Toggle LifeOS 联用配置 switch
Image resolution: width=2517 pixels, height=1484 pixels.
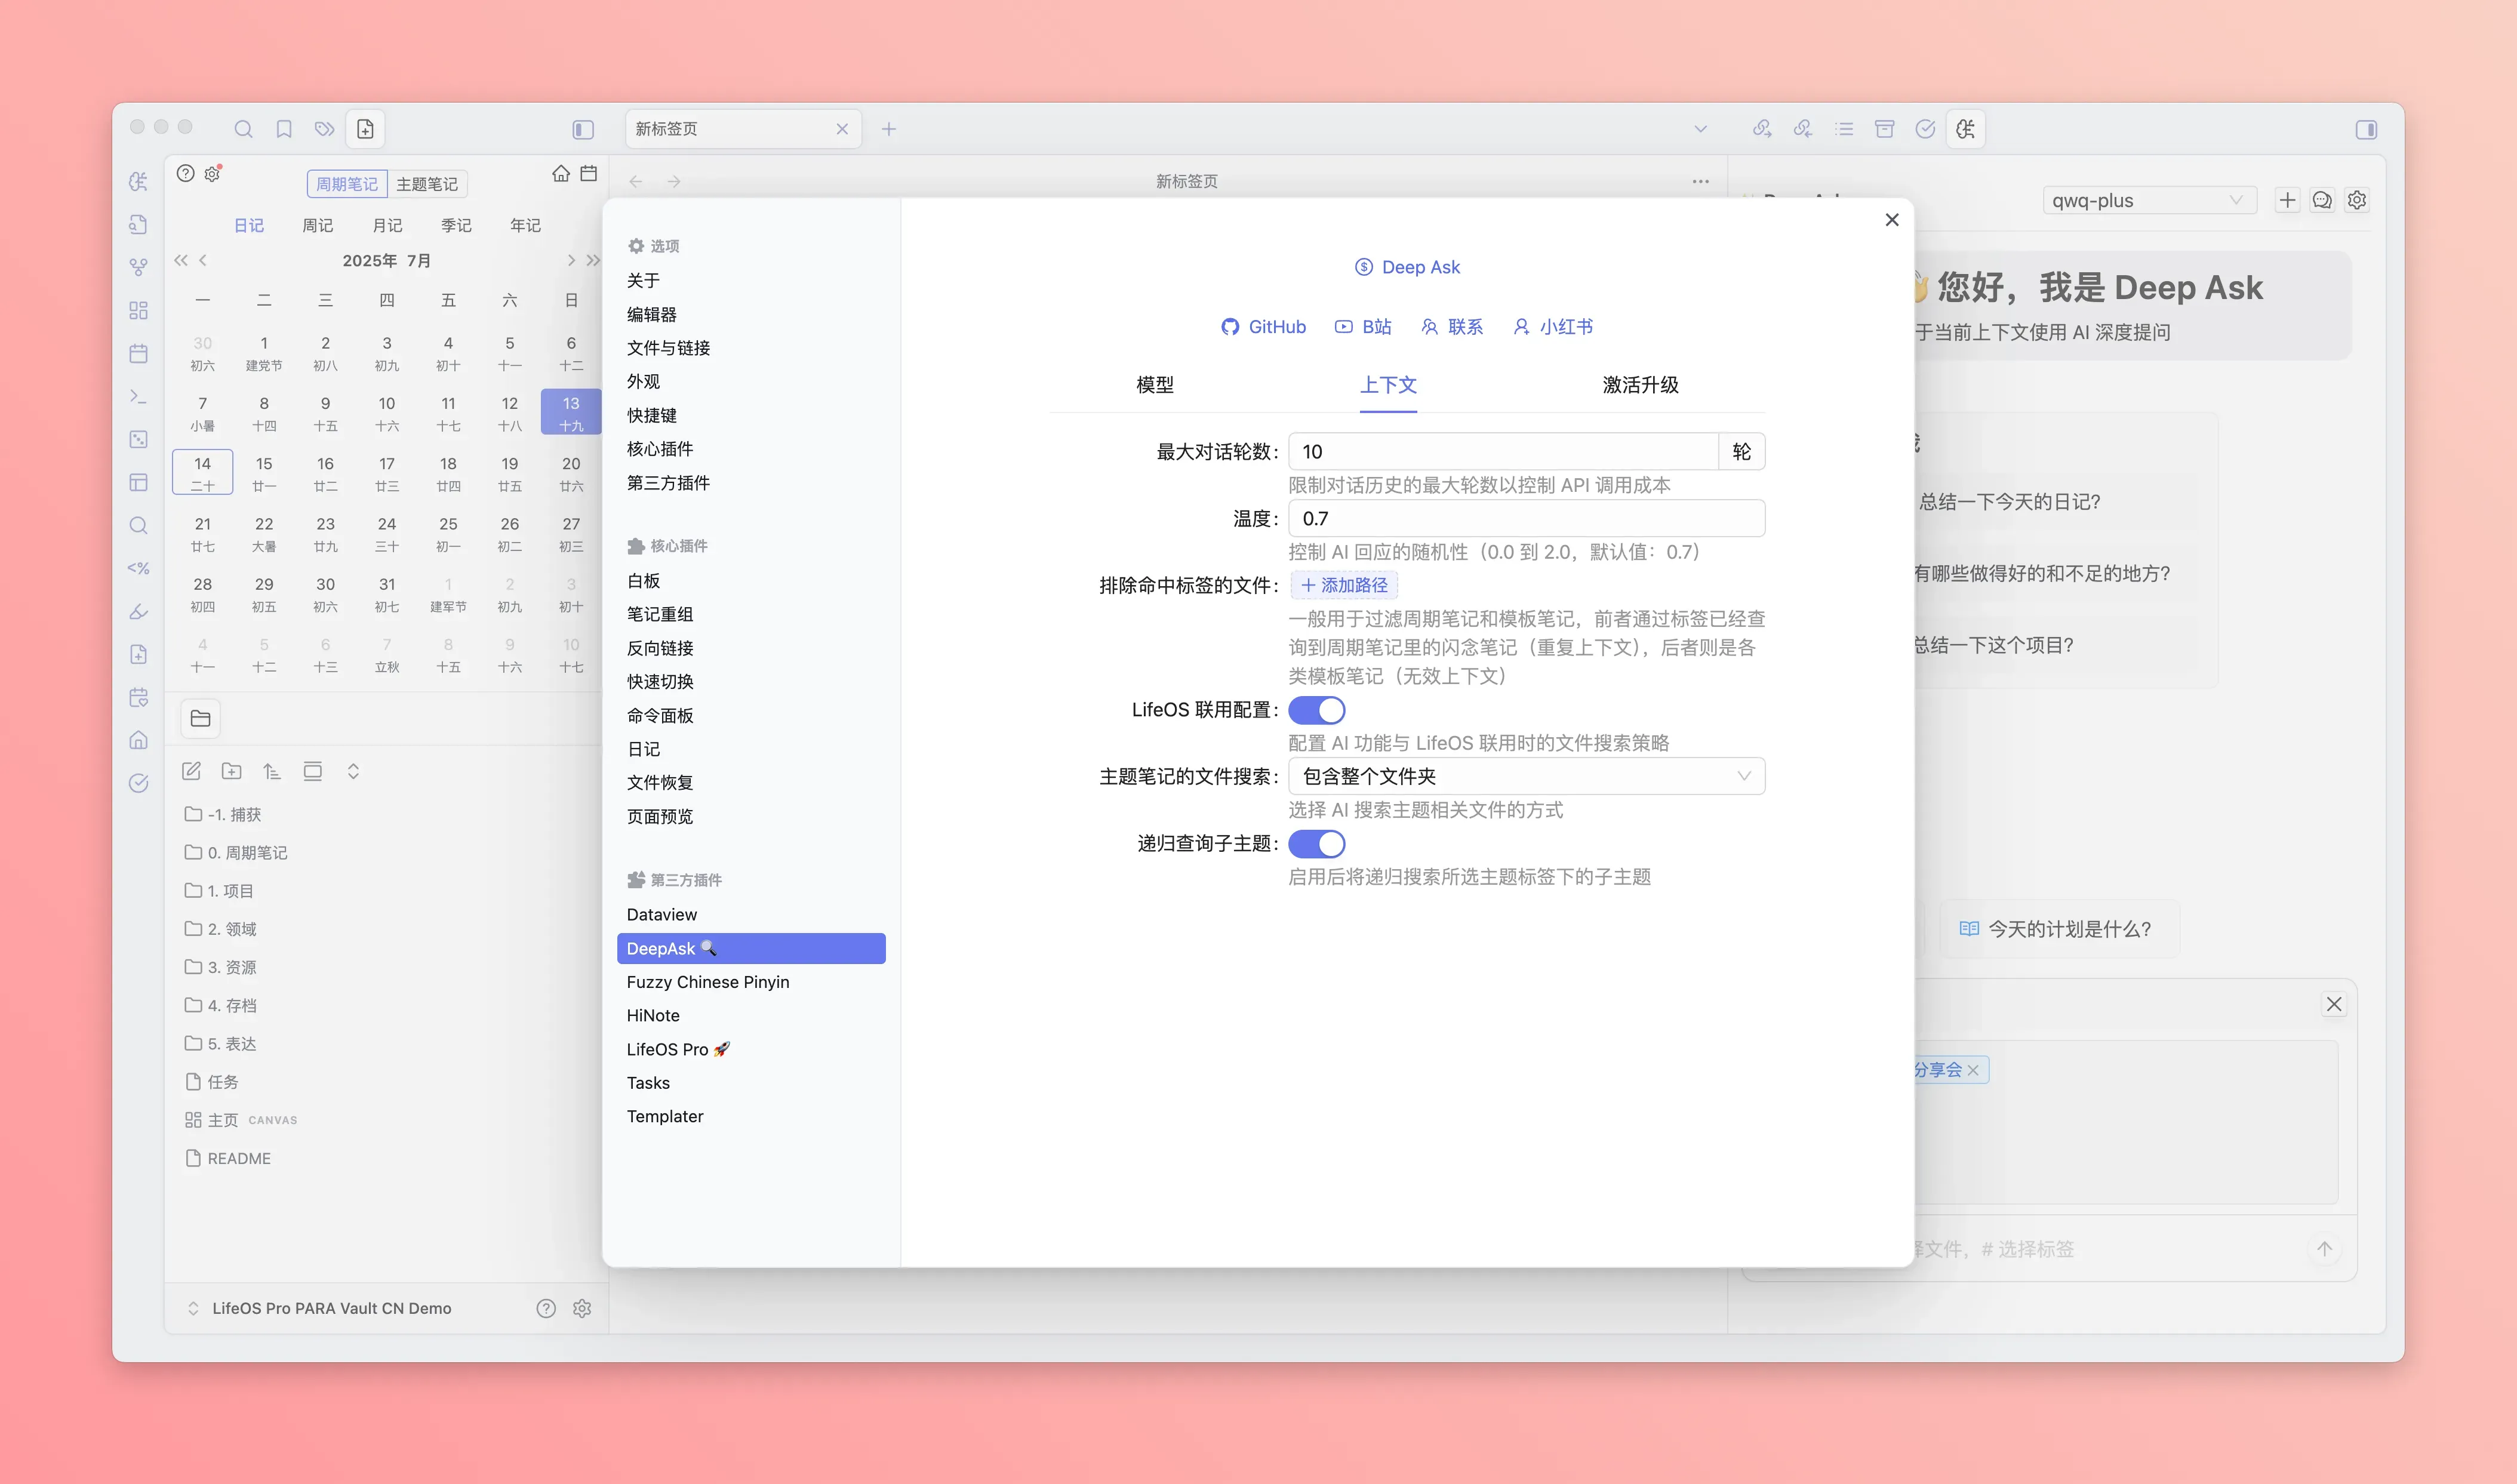coord(1316,710)
